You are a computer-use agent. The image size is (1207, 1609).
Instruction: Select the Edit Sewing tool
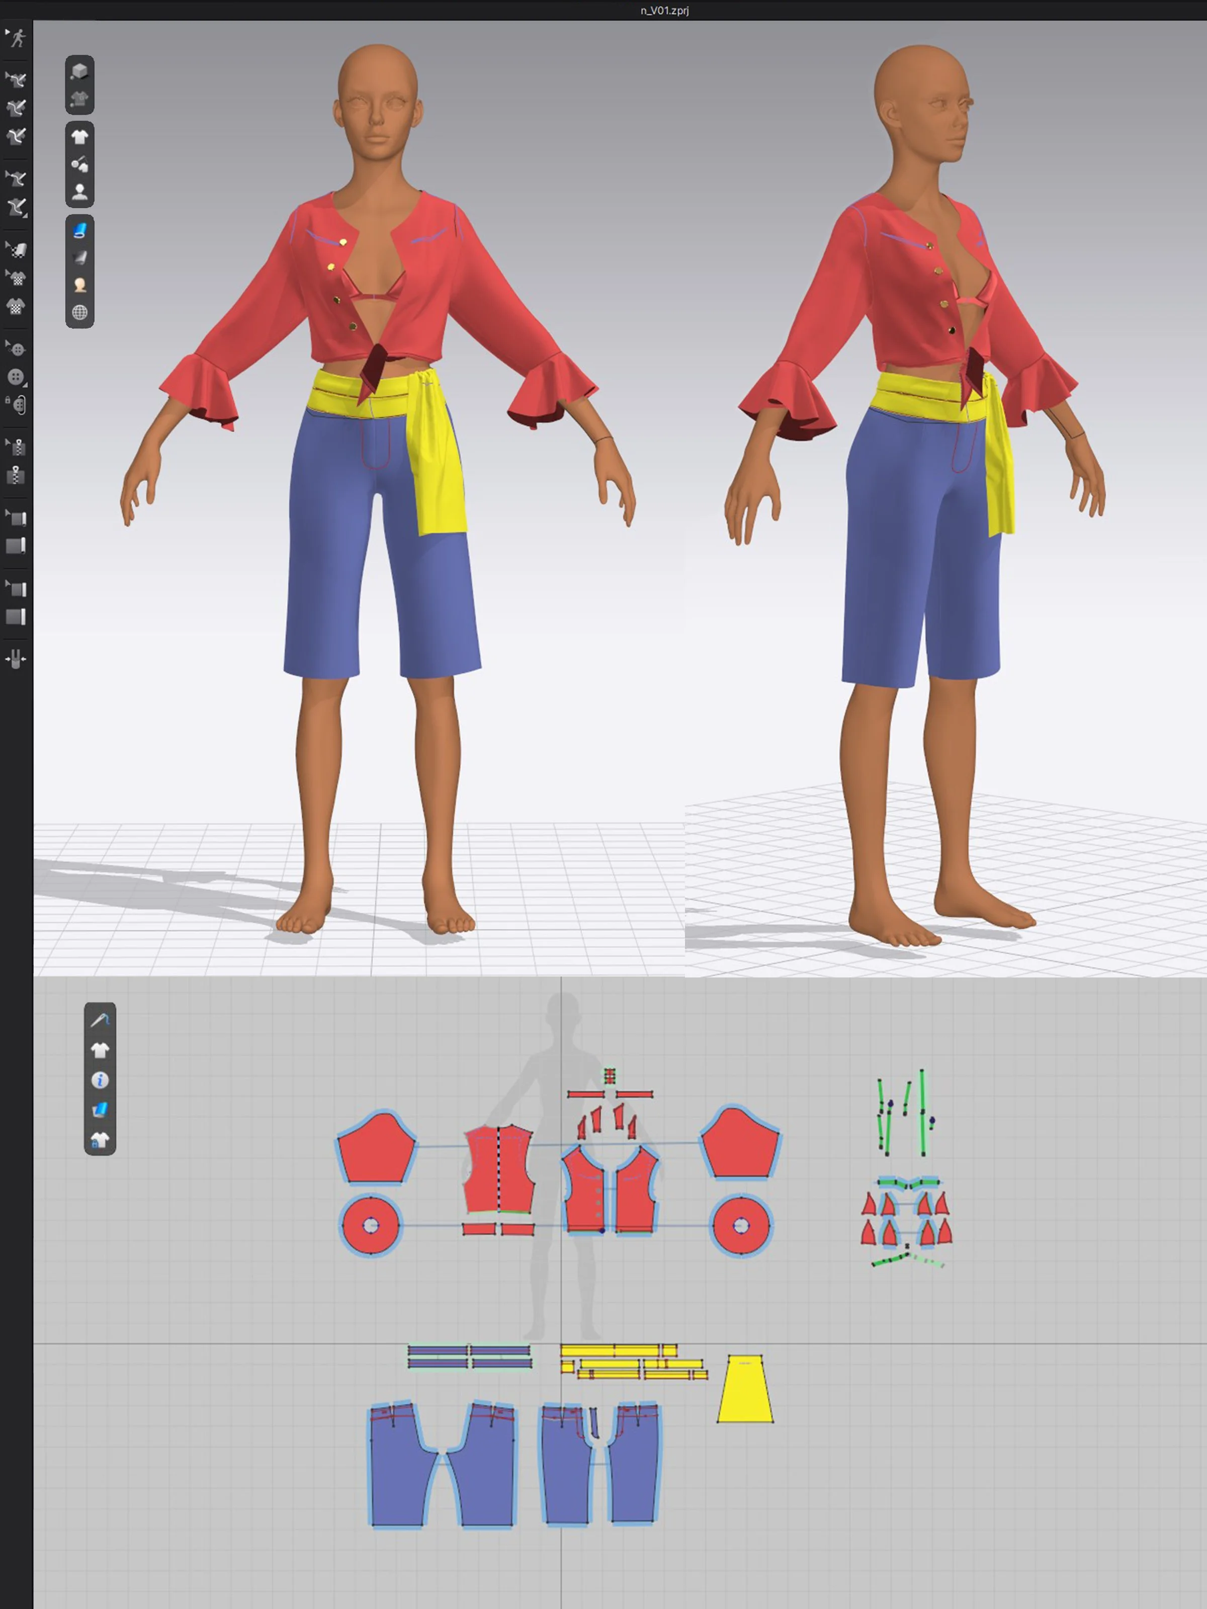pos(17,79)
